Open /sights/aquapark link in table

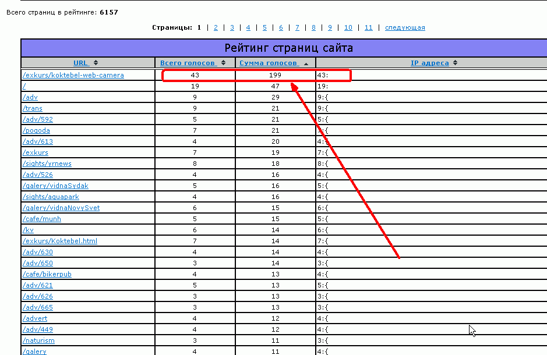tap(51, 197)
